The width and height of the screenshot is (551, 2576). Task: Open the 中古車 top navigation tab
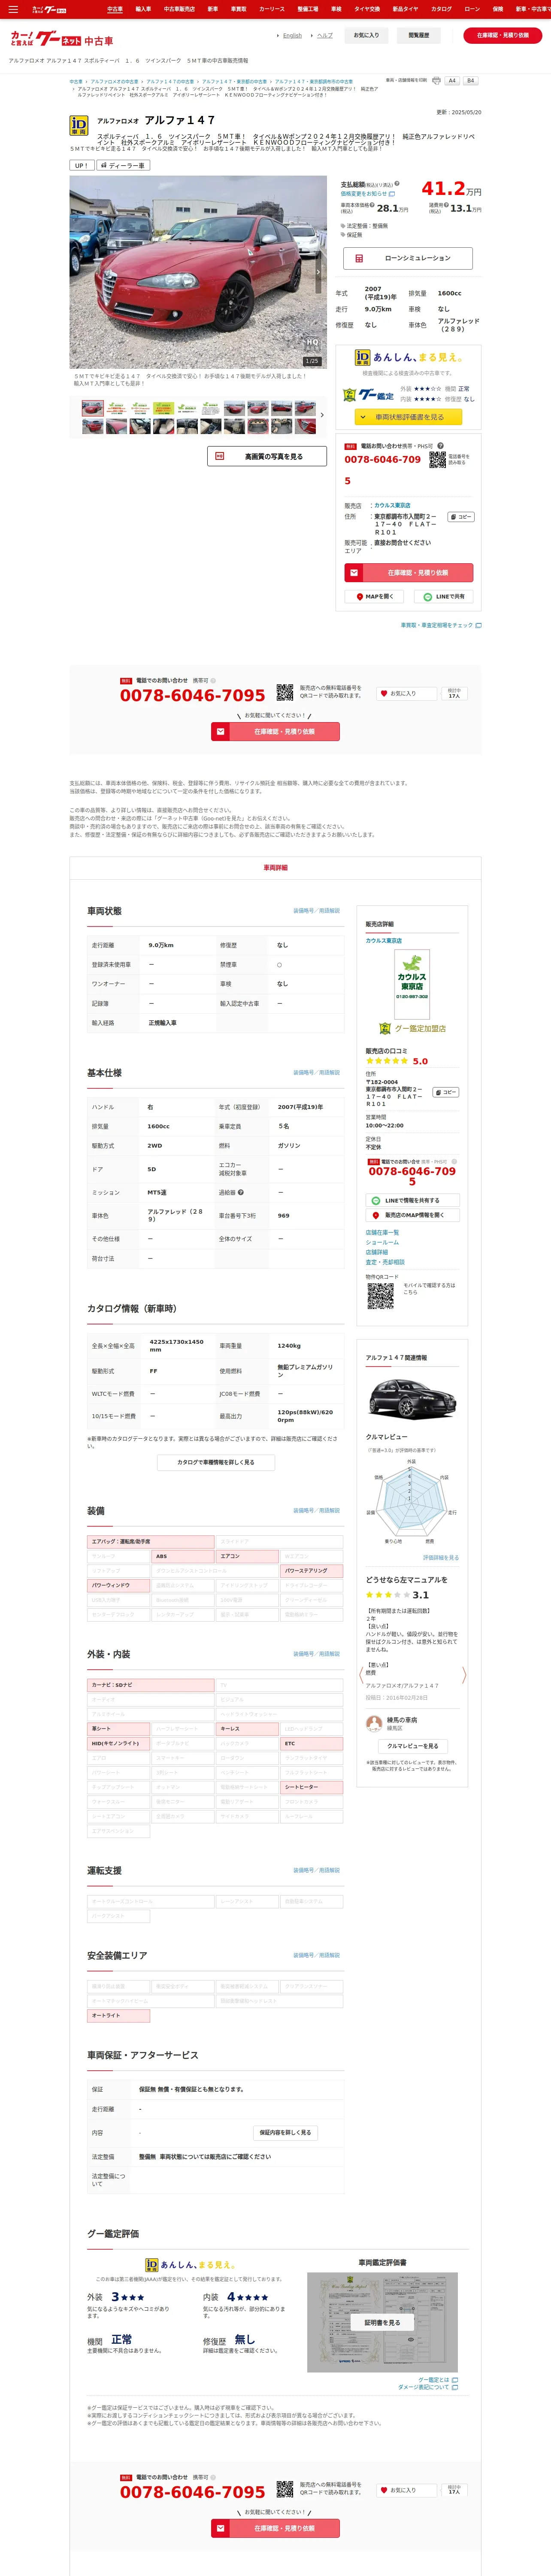(115, 9)
